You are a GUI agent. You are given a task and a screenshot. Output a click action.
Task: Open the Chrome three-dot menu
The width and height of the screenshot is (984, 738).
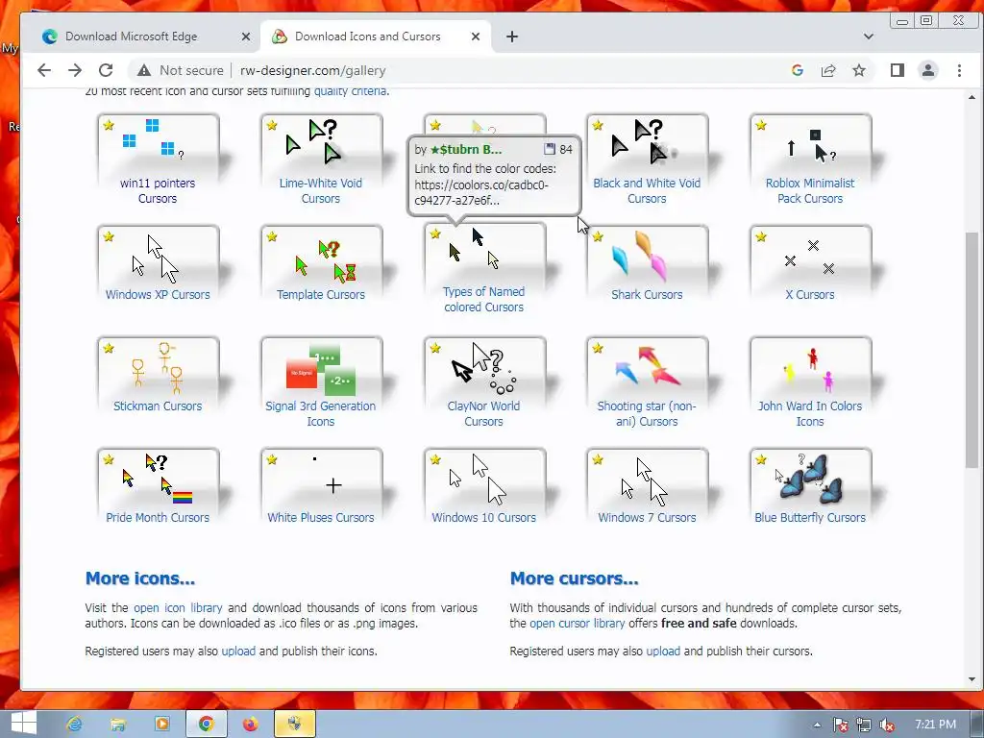coord(959,70)
